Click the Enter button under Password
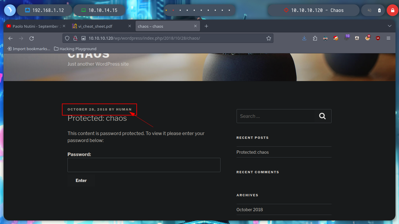The width and height of the screenshot is (399, 224). point(81,181)
